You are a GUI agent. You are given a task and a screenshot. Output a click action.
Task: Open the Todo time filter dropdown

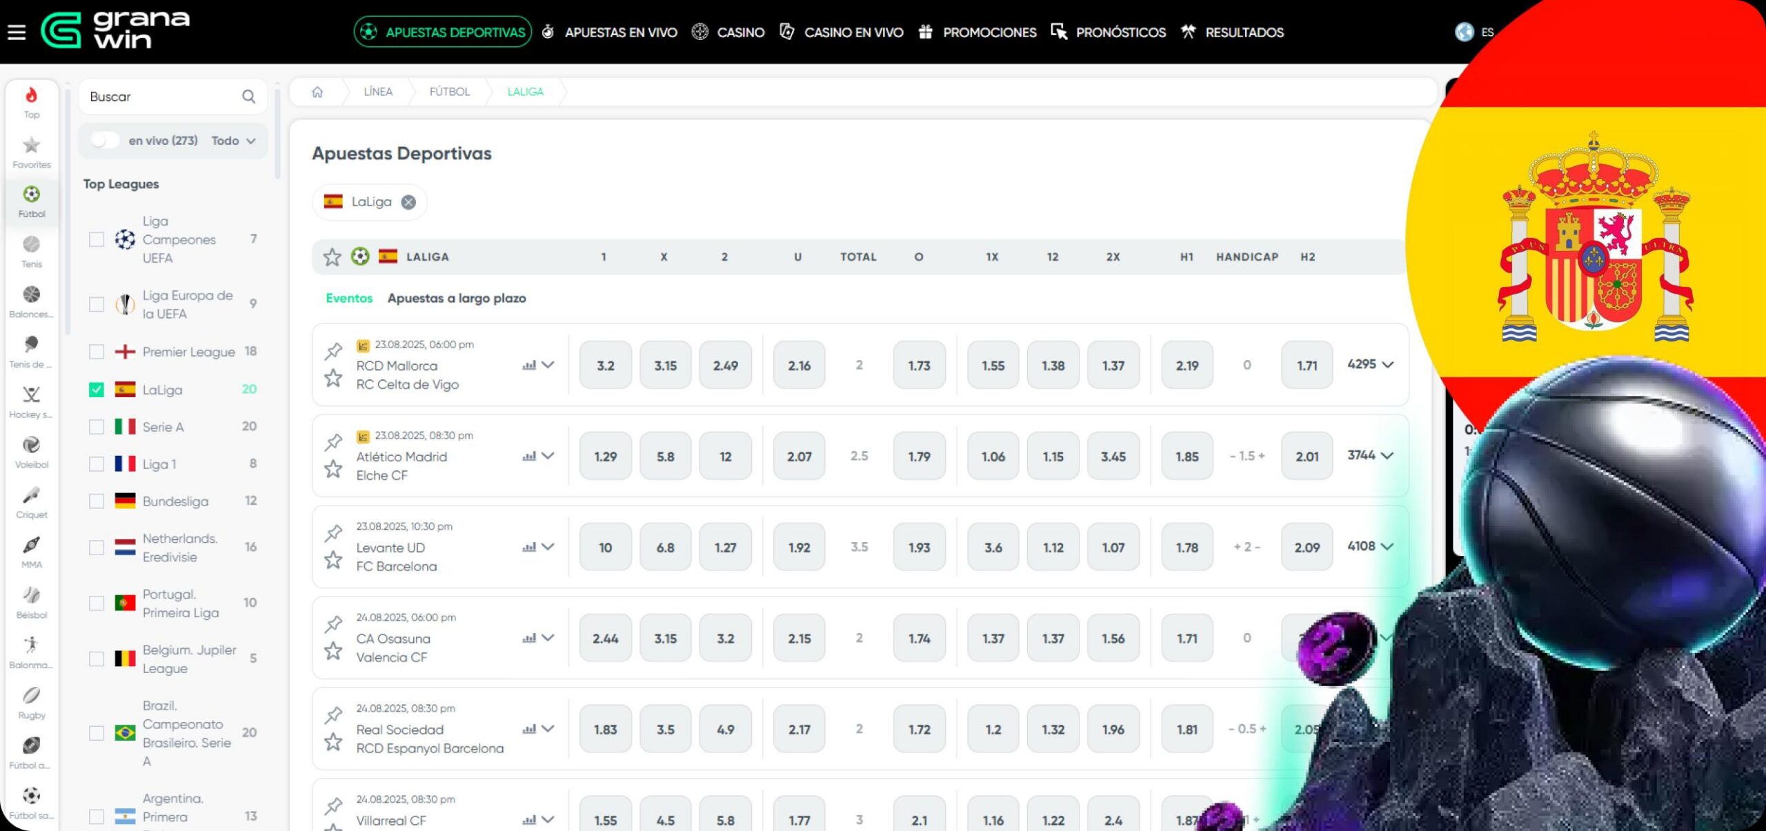click(233, 141)
